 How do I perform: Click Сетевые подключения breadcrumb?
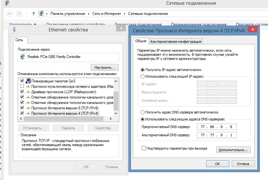tap(148, 14)
